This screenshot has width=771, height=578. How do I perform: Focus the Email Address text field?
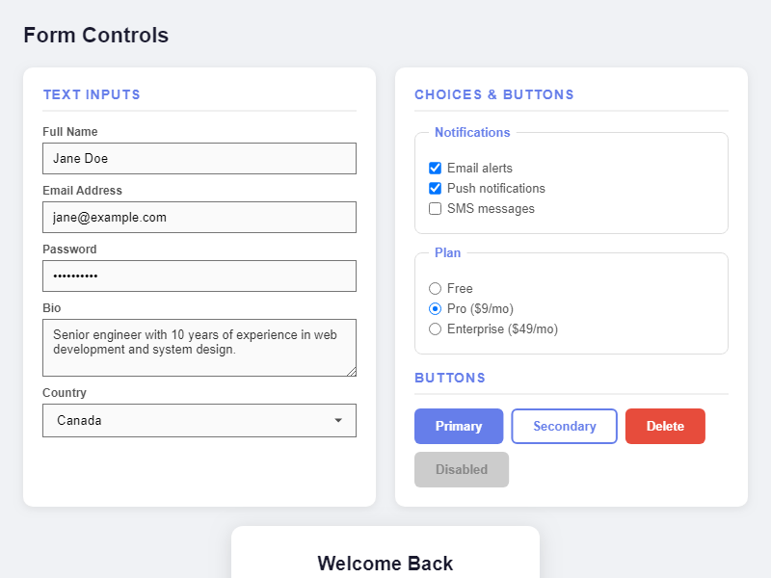199,218
